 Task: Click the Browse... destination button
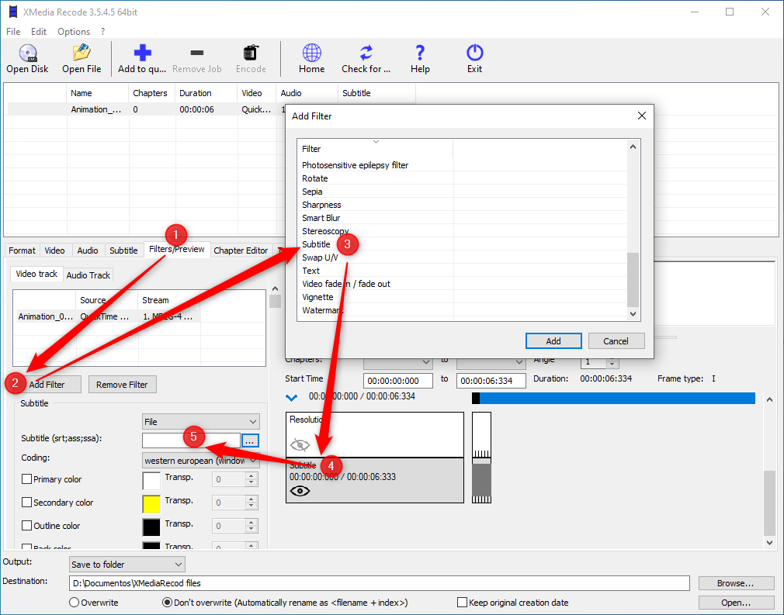[736, 583]
